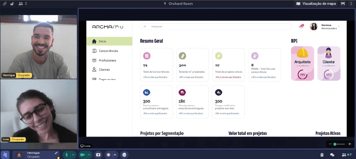
Task: Go to Início in the sidebar
Action: click(110, 41)
